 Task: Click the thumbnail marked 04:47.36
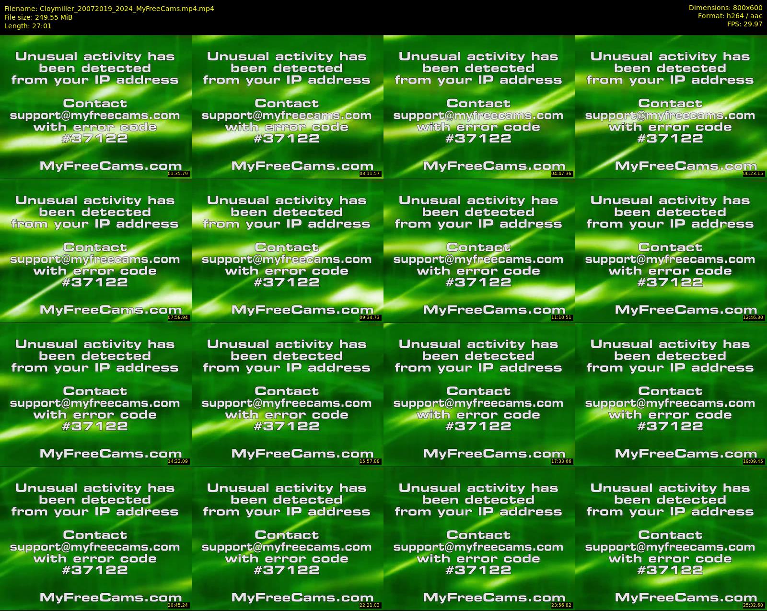click(479, 106)
